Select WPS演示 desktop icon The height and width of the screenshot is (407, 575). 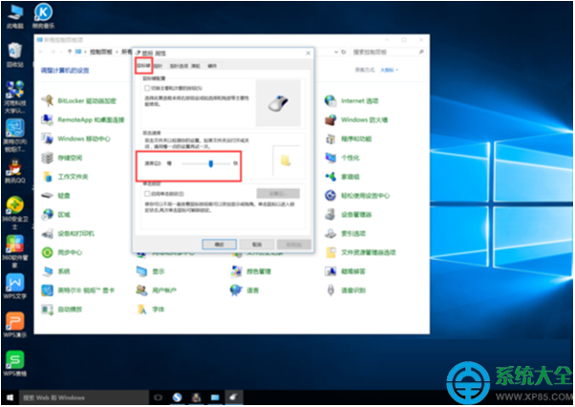(x=15, y=325)
